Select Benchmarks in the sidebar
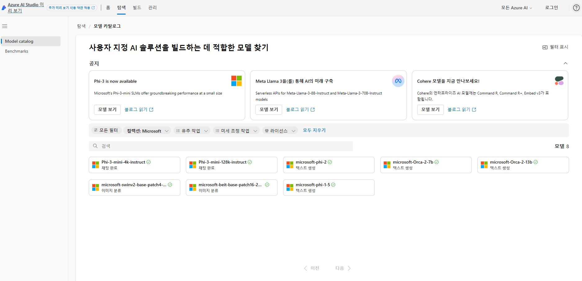 (17, 51)
